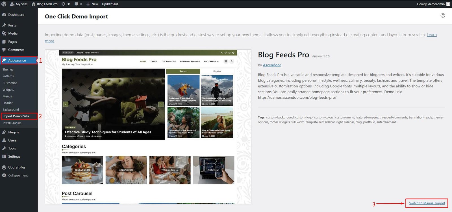This screenshot has height=212, width=452.
Task: Click the Blog Feeds Pro demo preview image
Action: click(148, 127)
